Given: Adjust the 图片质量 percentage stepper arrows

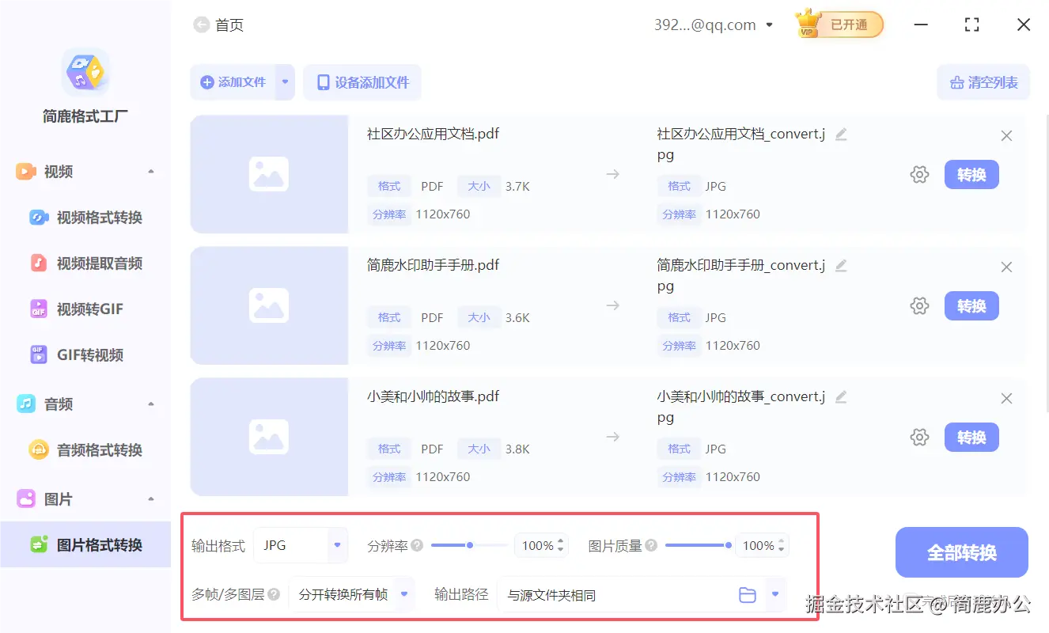Looking at the screenshot, I should 781,545.
